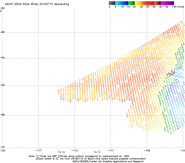Click the brown 35-40 knots legend segment

(x=157, y=3)
